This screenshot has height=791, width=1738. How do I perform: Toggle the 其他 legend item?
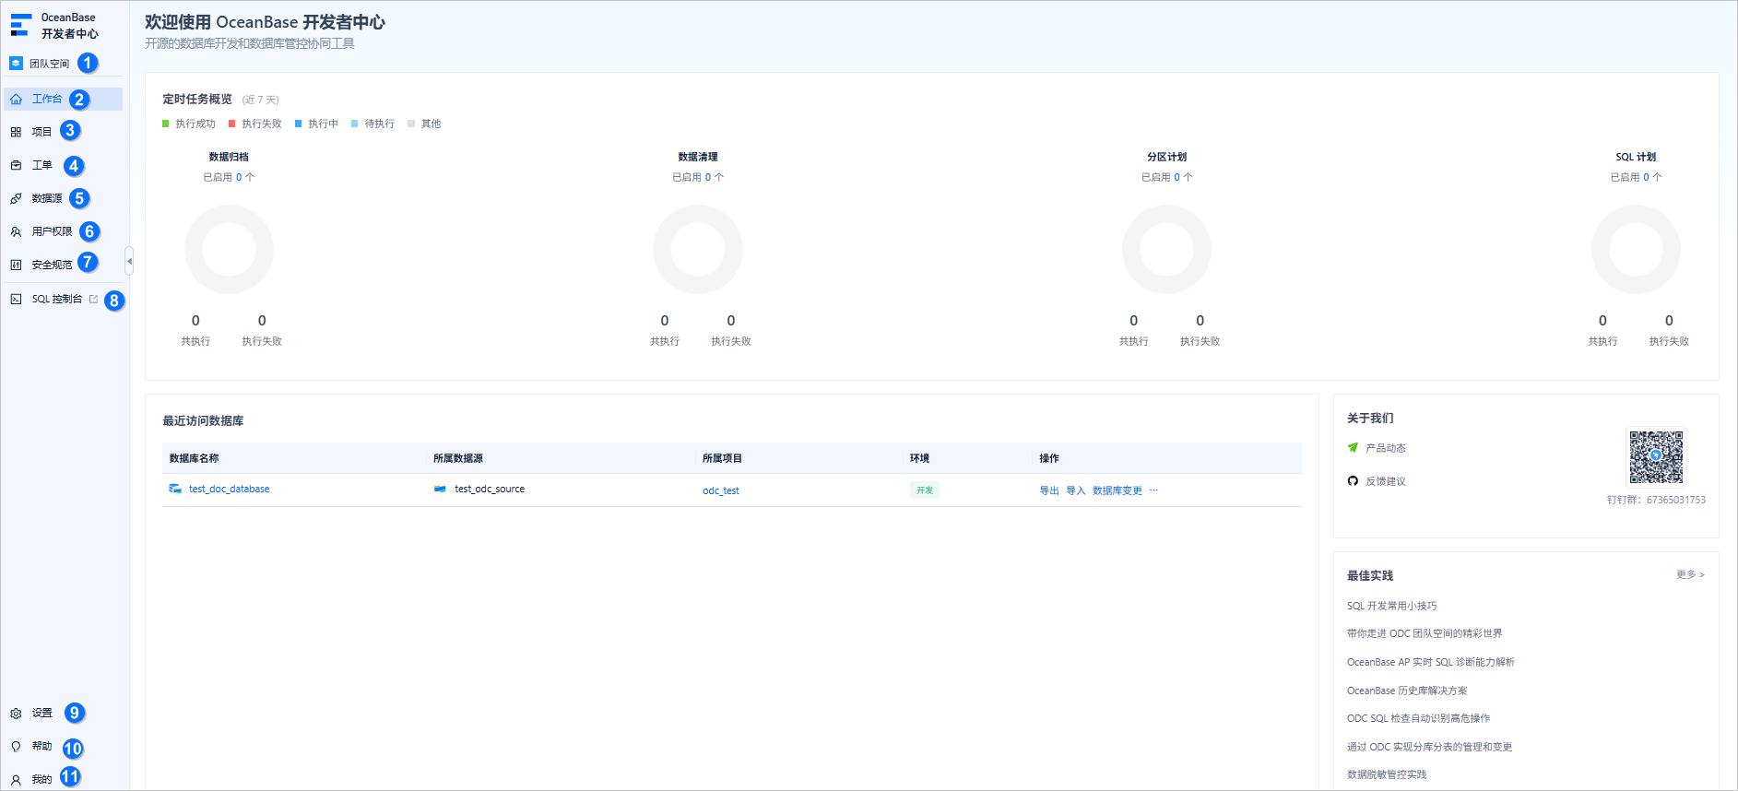coord(424,124)
